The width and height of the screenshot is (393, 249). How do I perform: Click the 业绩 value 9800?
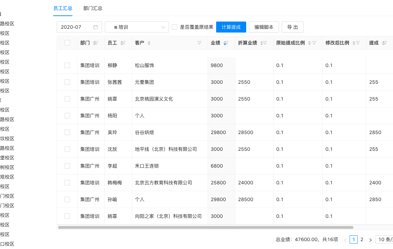click(x=217, y=65)
